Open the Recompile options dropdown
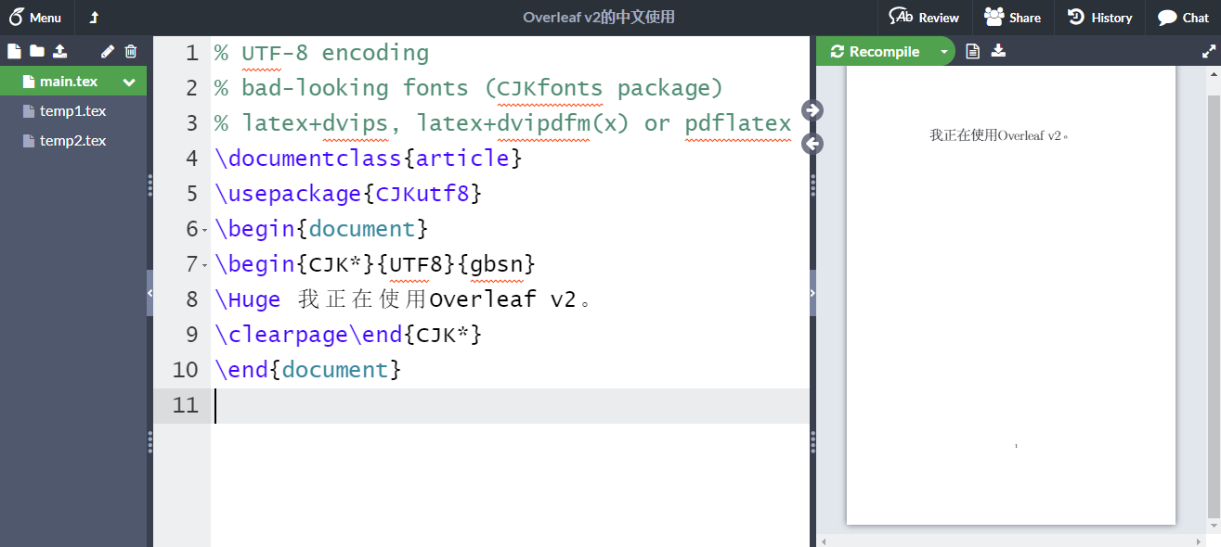 coord(946,51)
